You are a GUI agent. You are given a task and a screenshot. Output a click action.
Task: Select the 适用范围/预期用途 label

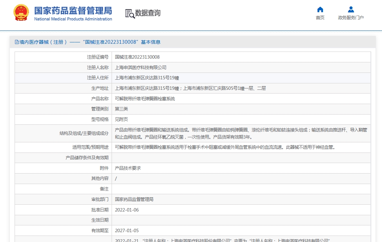point(90,147)
